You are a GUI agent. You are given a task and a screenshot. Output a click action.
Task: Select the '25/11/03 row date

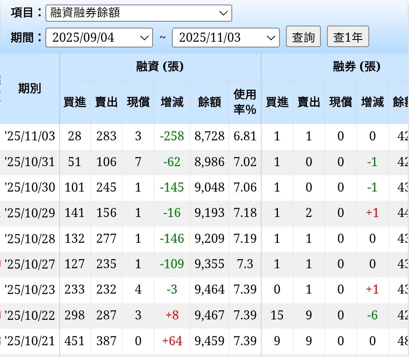click(30, 136)
